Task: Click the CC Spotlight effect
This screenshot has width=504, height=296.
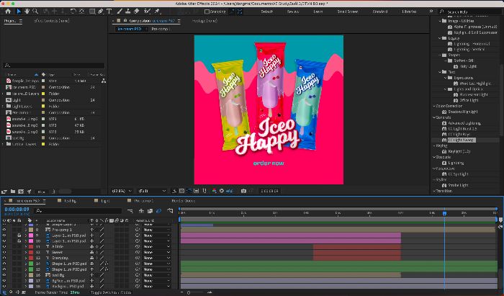Action: (x=458, y=174)
